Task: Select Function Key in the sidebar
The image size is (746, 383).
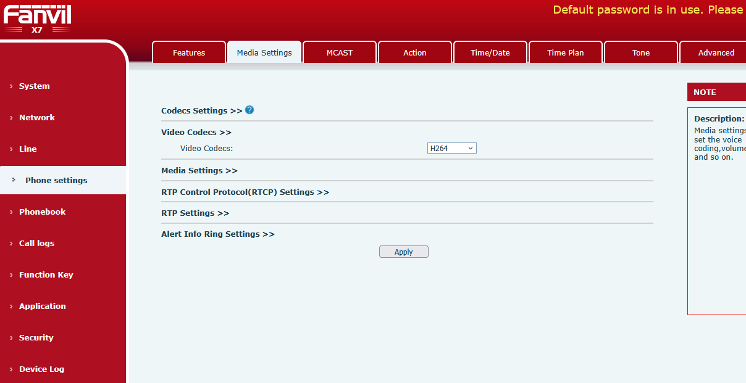Action: [46, 275]
